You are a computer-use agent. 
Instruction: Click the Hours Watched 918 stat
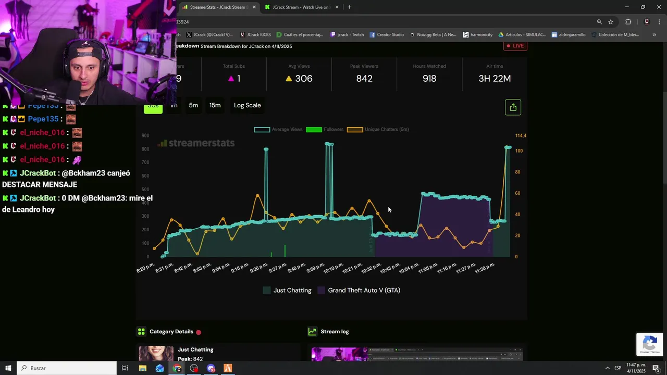[429, 73]
